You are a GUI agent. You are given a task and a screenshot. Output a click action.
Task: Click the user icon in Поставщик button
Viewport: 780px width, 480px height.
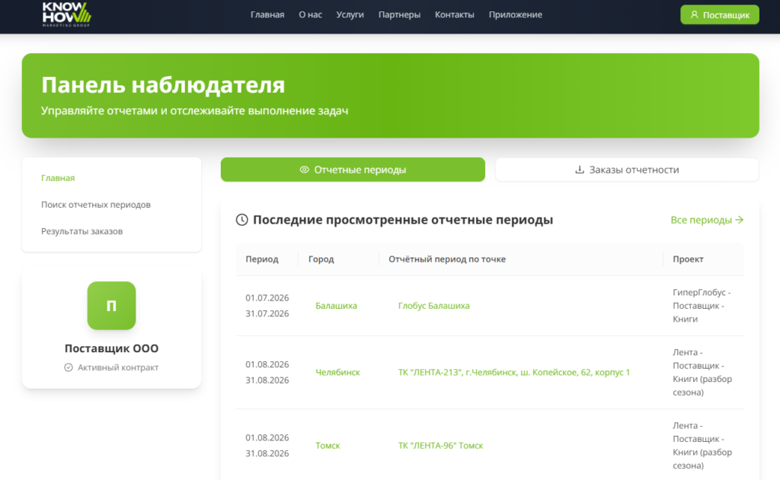(695, 15)
